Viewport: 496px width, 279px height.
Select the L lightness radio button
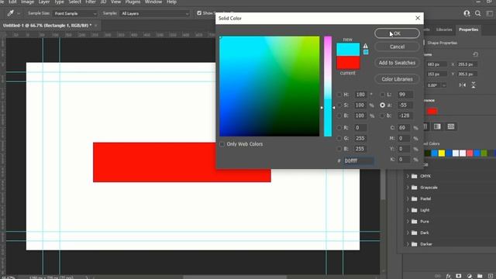point(382,95)
